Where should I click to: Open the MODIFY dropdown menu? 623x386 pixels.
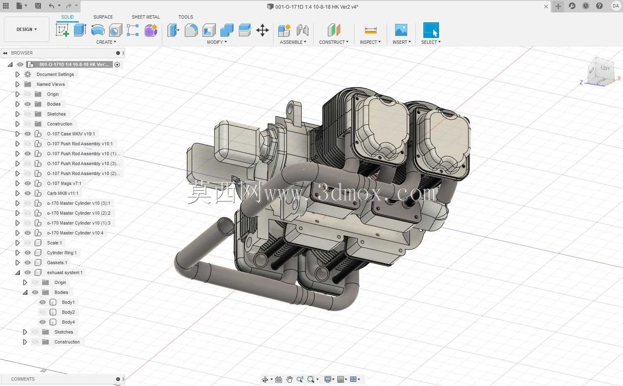point(217,42)
